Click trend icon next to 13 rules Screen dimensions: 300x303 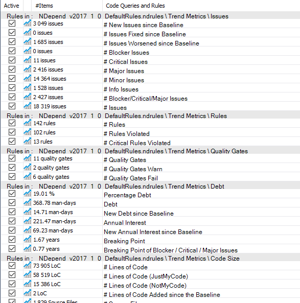point(27,141)
